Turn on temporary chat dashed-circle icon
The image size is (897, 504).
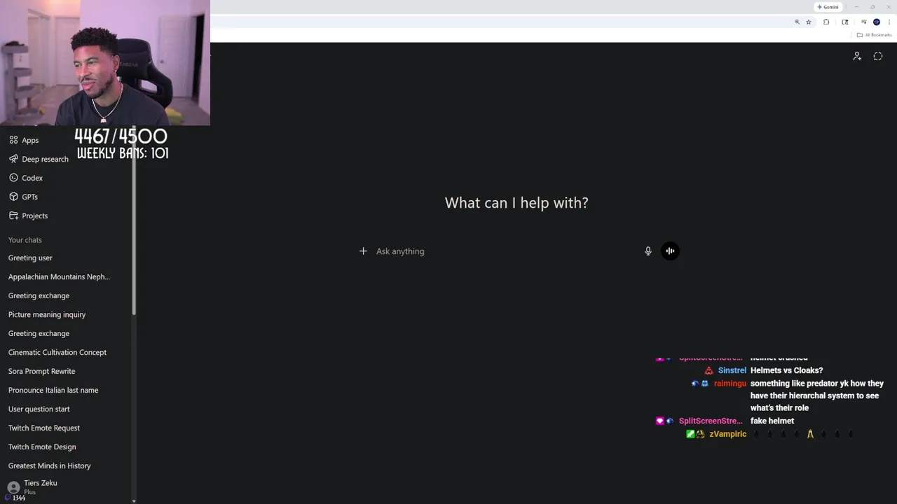[878, 56]
